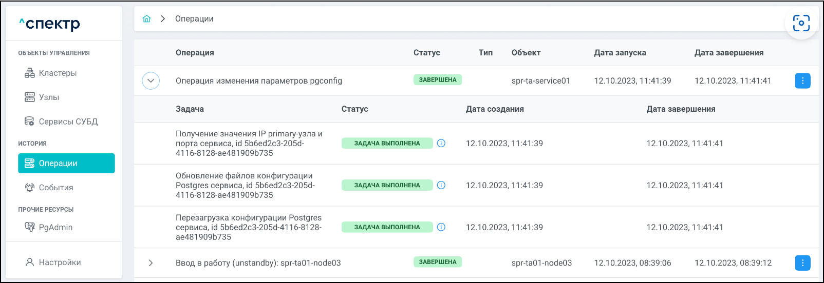Click the Спектр logo
Image resolution: width=824 pixels, height=283 pixels.
(50, 24)
